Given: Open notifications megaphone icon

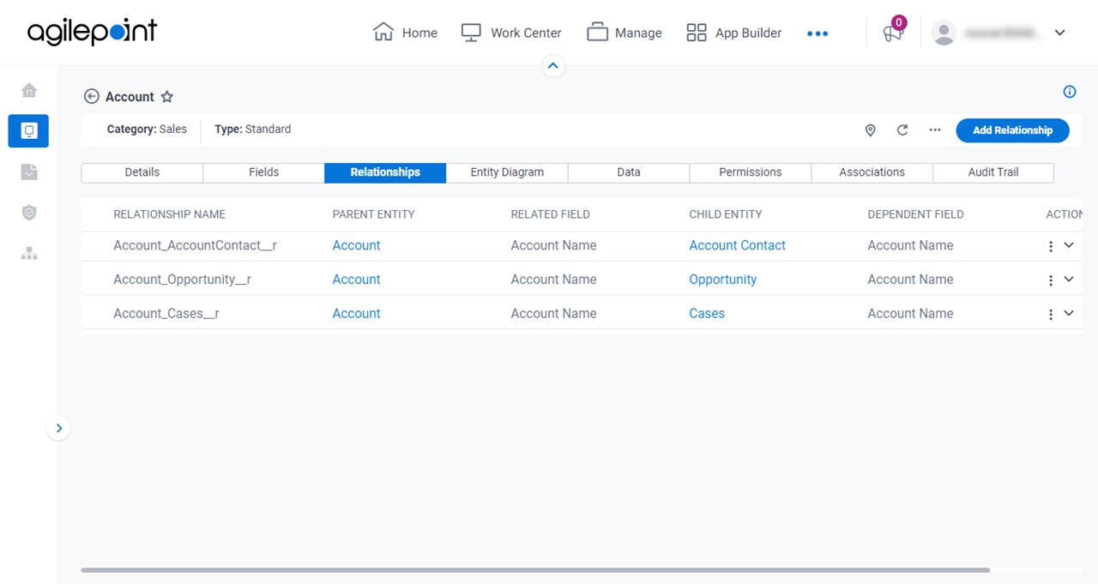Looking at the screenshot, I should [x=893, y=33].
